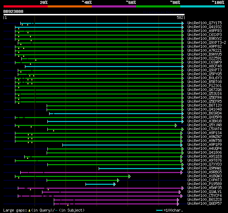Click the purple alignment bar of Q1WLV1

tap(111, 192)
